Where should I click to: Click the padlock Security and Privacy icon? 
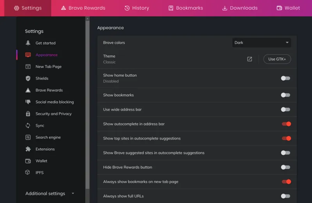[x=28, y=114]
